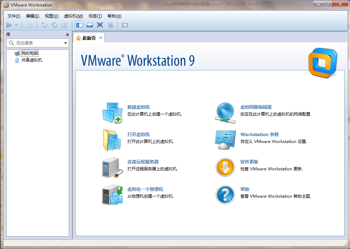
Task: Open the 标签(T) menu
Action: tap(95, 16)
